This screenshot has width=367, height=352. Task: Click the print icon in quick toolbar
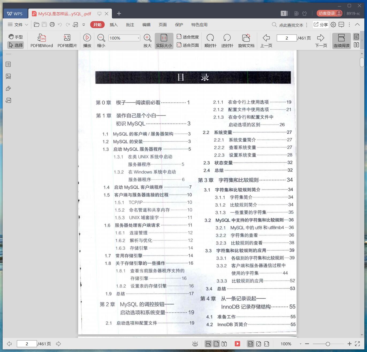tap(52, 25)
